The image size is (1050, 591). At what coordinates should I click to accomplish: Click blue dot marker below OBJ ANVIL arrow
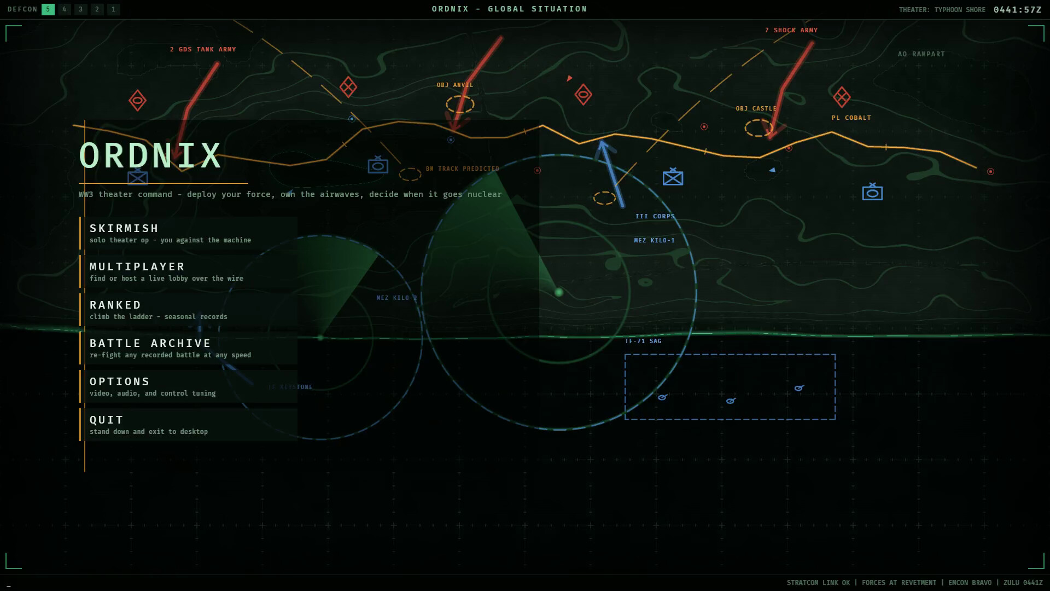(451, 140)
